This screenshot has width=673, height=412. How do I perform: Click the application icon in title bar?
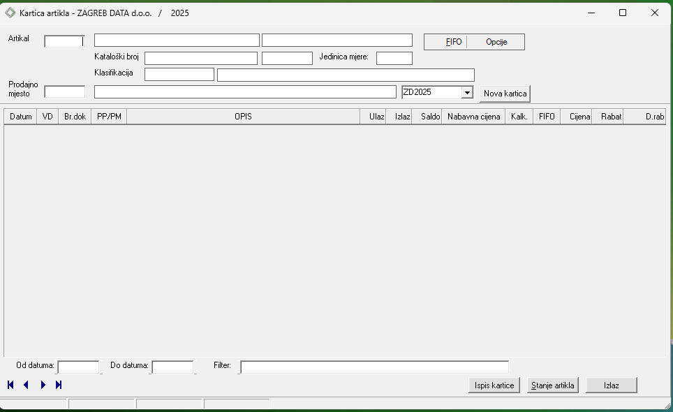pos(10,13)
